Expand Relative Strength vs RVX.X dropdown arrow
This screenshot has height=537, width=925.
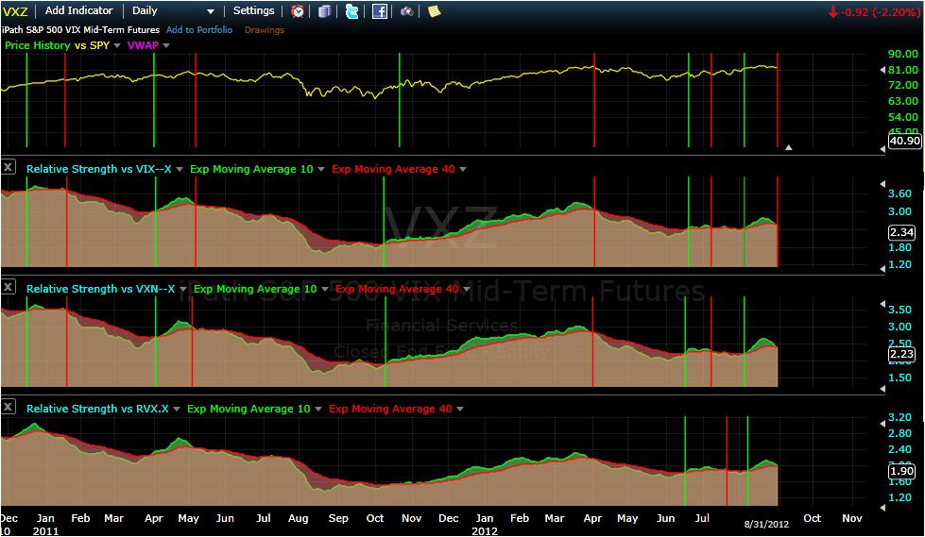(x=177, y=409)
